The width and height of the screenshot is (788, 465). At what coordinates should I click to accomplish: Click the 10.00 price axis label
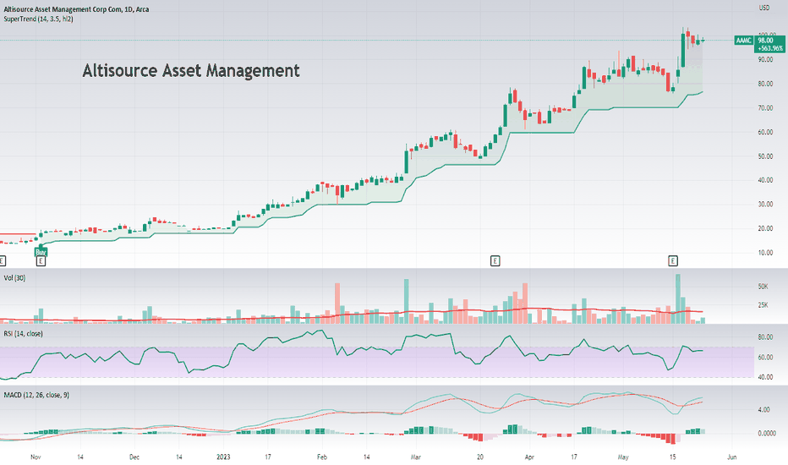765,252
